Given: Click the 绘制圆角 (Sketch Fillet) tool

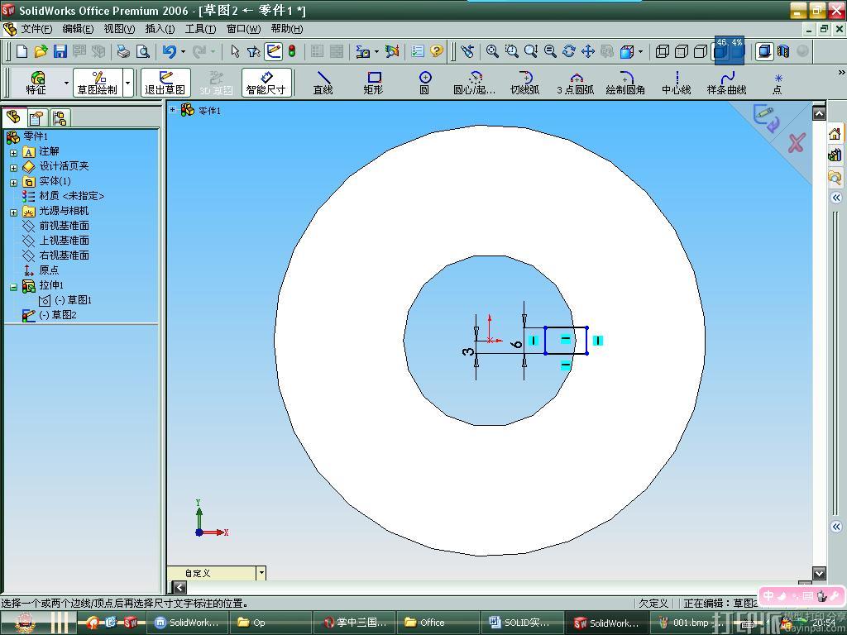Looking at the screenshot, I should pyautogui.click(x=625, y=82).
